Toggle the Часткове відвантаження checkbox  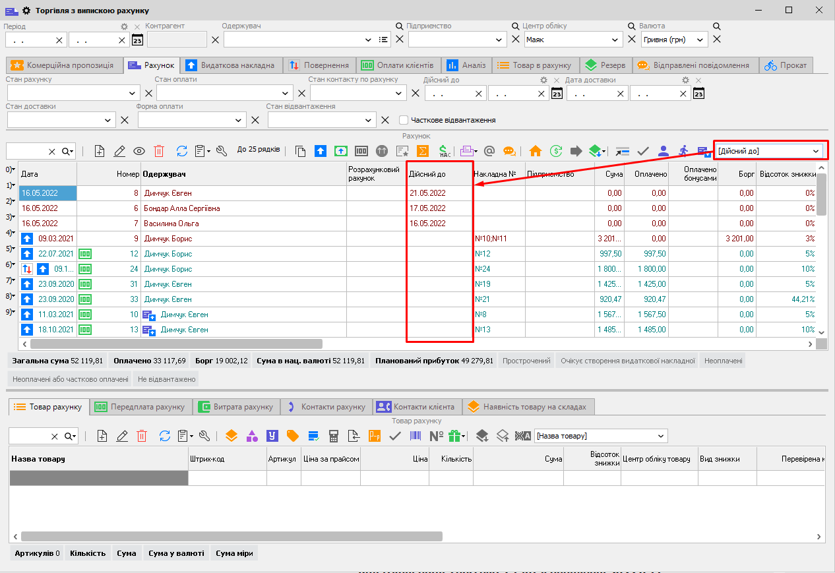[x=404, y=120]
